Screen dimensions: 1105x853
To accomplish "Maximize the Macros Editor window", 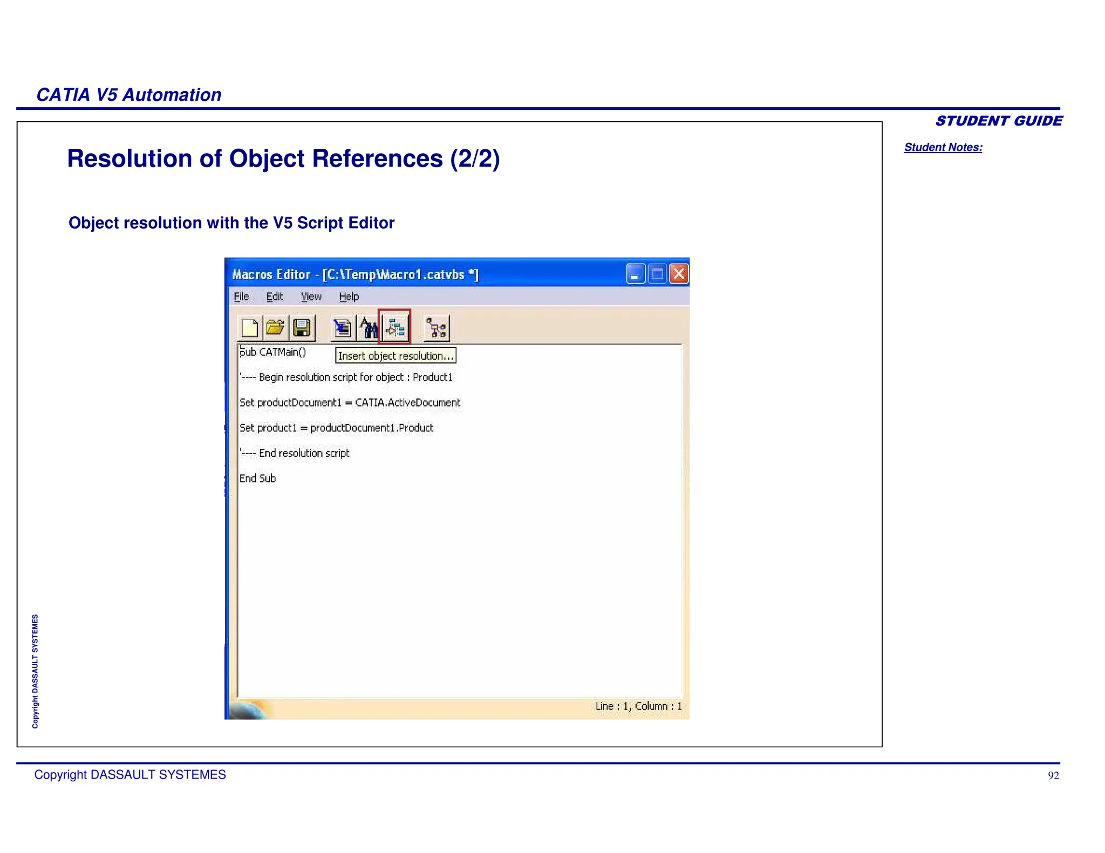I will (657, 274).
